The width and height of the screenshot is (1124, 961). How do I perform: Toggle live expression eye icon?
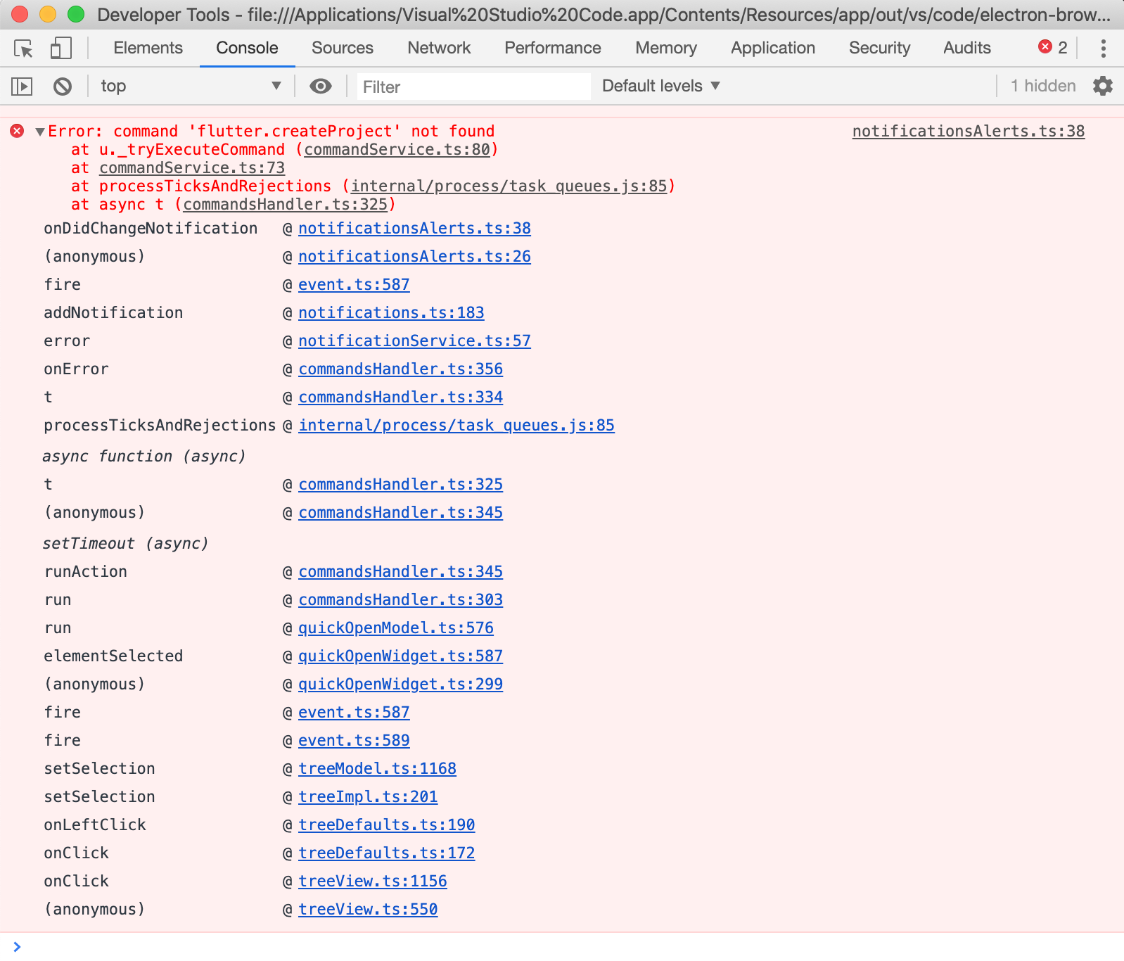click(x=321, y=86)
